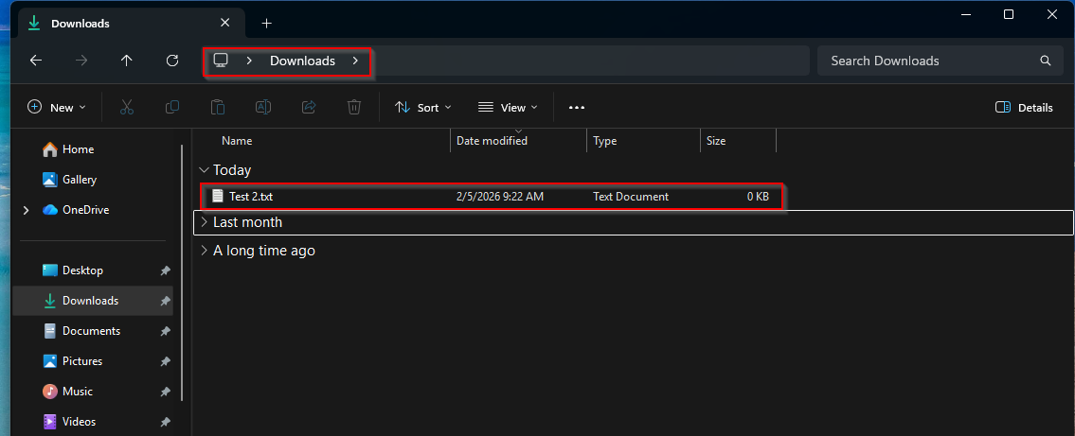Click the Cut scissors icon
1075x436 pixels.
127,107
